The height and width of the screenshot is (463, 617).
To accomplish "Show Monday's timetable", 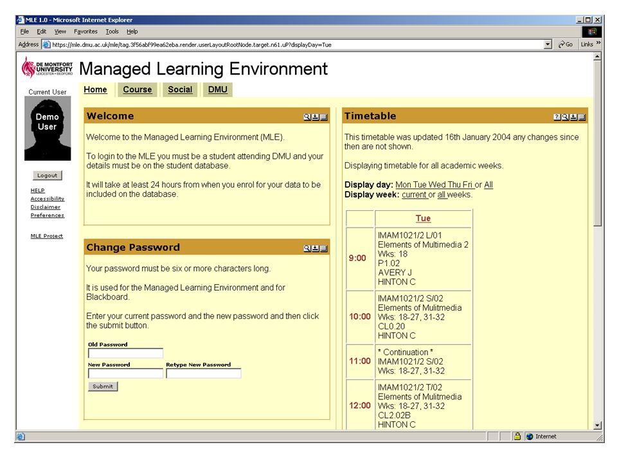I will point(403,185).
